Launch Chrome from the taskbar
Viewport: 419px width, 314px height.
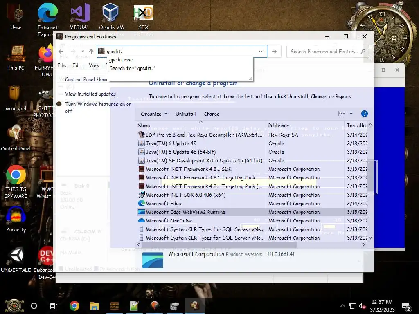pos(74,306)
